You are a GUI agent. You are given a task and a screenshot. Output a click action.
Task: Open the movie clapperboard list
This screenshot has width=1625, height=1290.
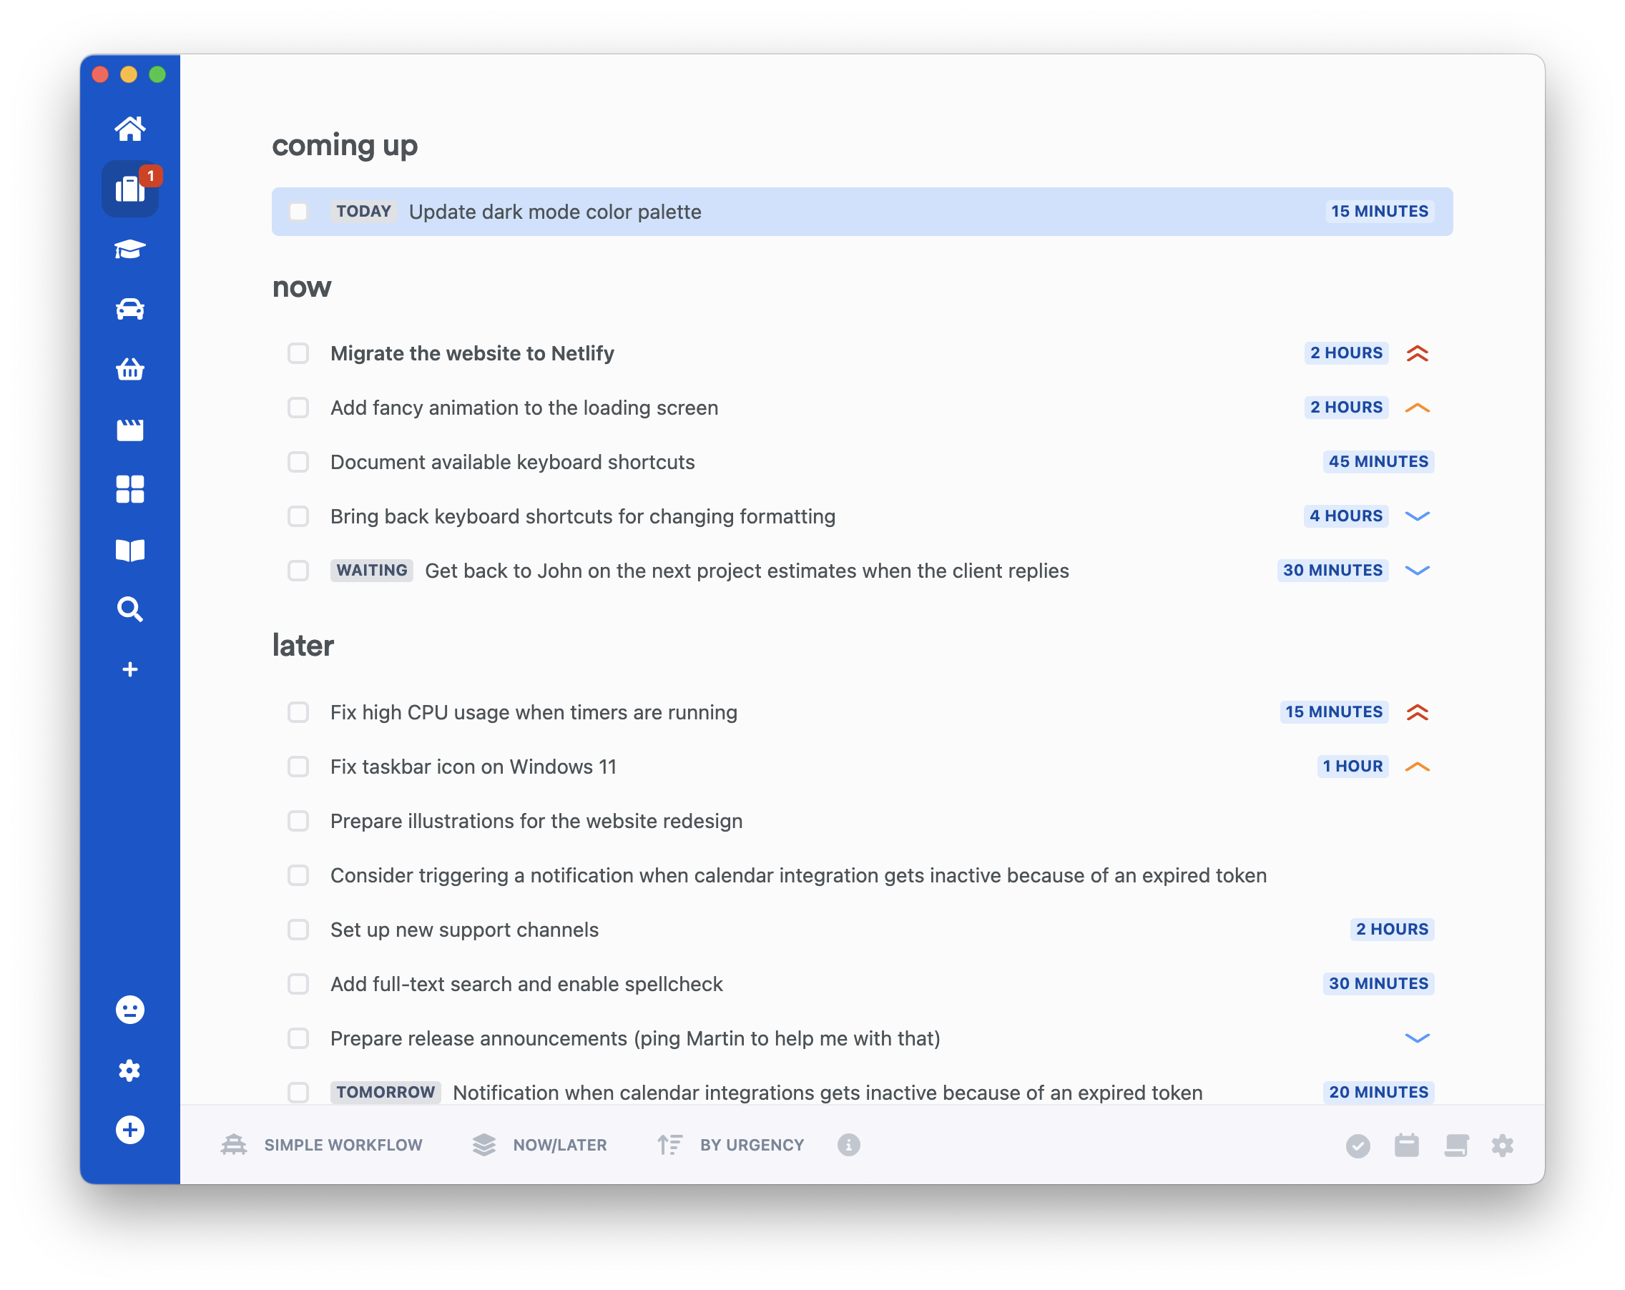(x=129, y=430)
